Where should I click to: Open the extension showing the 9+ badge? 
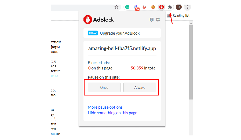(136, 8)
